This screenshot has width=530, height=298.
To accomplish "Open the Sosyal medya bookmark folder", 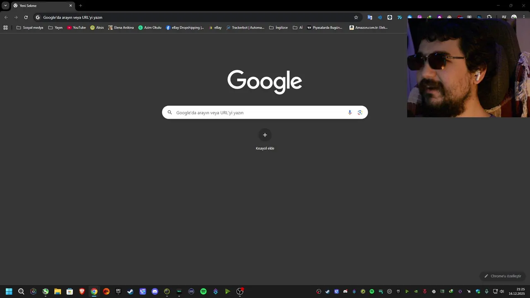I will coord(30,28).
